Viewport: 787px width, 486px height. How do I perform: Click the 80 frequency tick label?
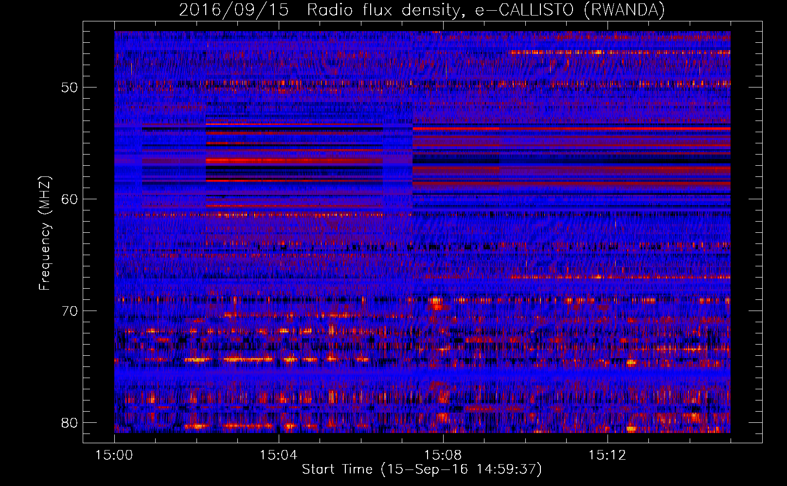70,423
